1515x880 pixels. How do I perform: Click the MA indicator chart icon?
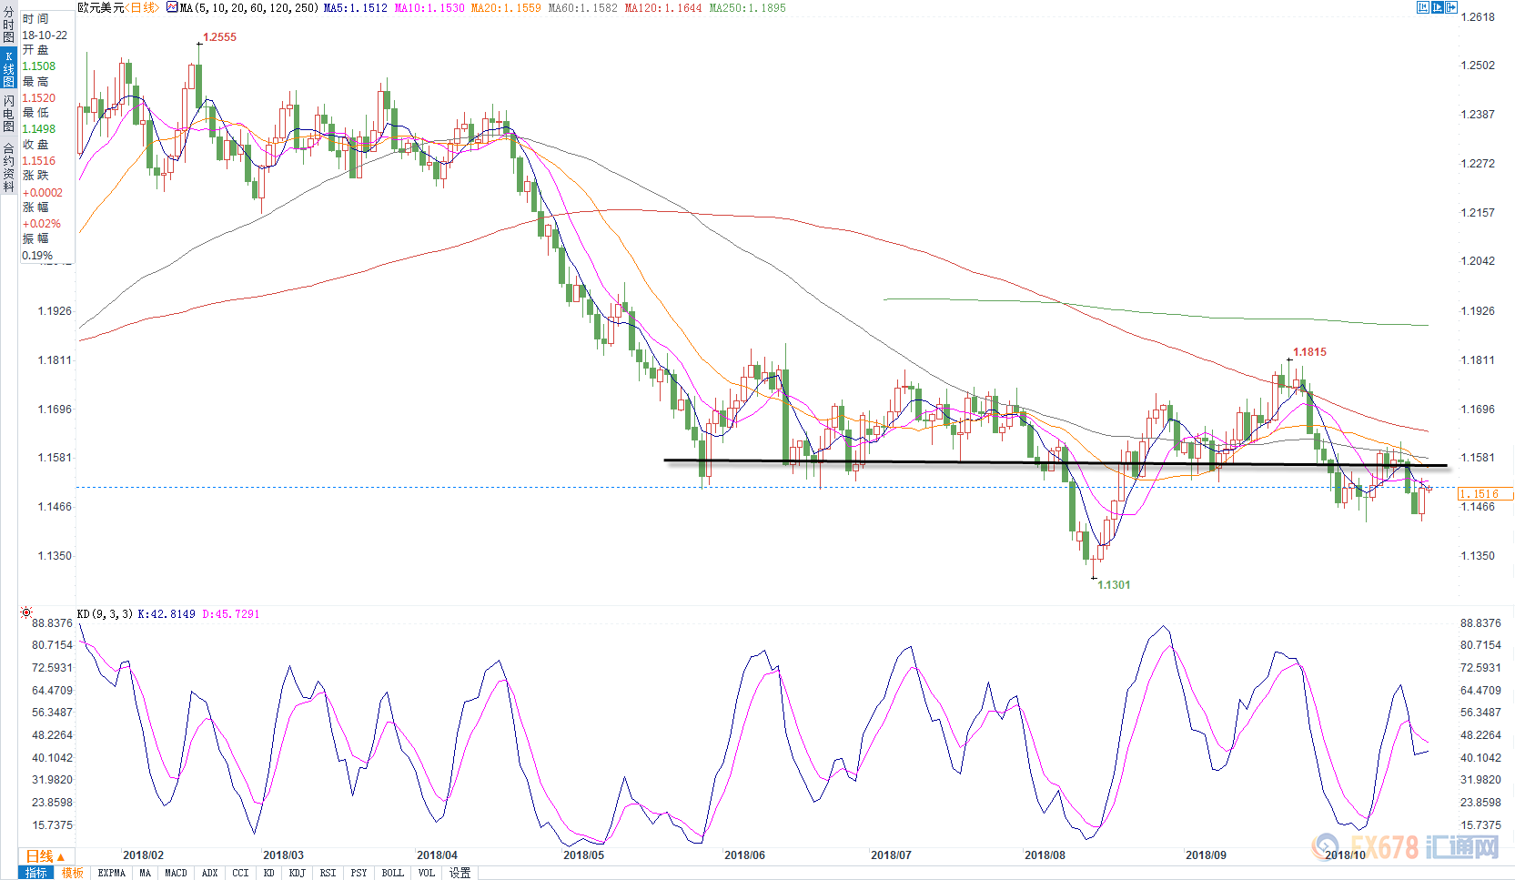coord(172,7)
